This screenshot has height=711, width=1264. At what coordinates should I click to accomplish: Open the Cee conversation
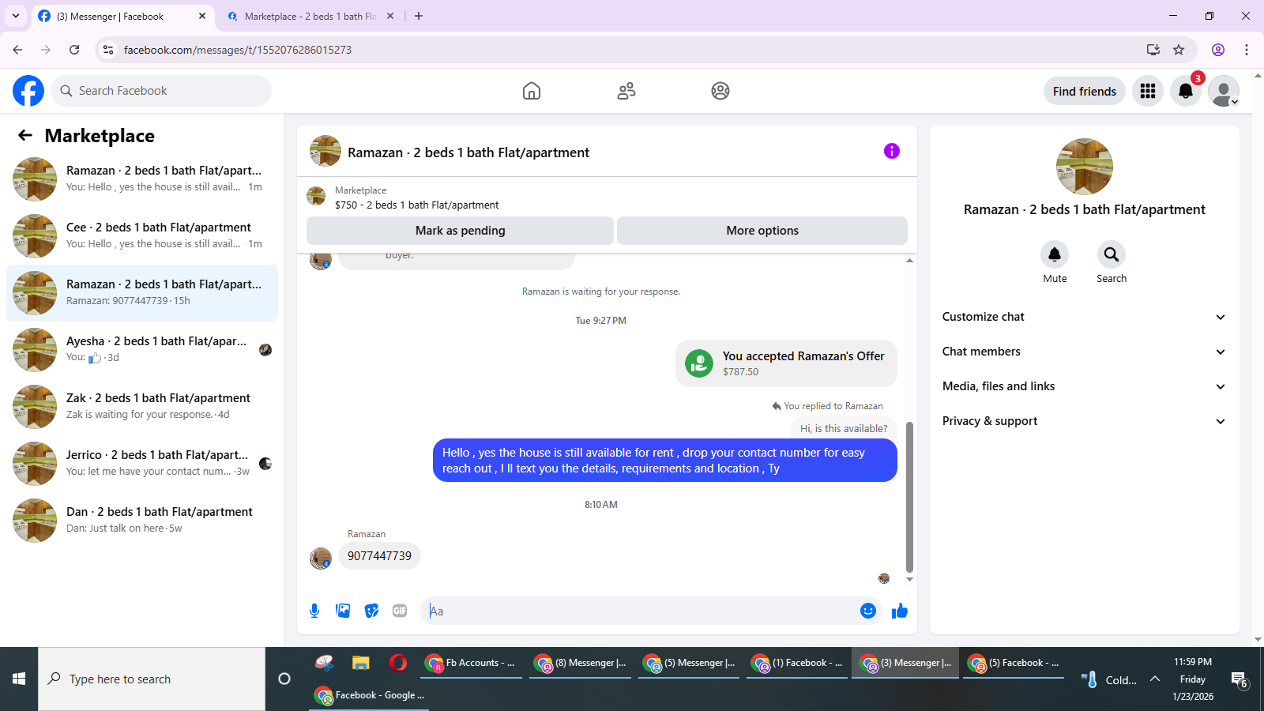tap(142, 236)
